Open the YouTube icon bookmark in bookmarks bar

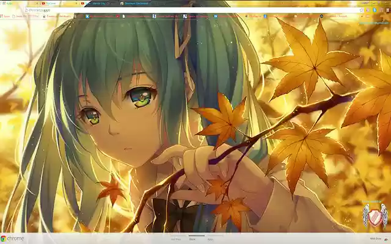pyautogui.click(x=117, y=16)
